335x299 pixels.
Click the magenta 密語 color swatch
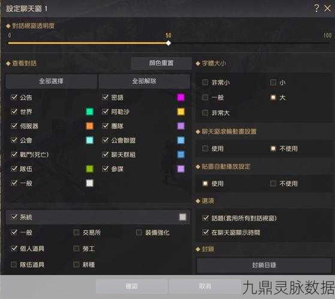click(x=181, y=97)
